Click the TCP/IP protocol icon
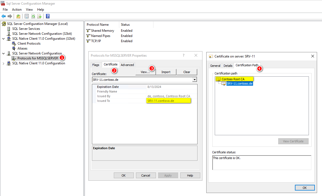 88,41
